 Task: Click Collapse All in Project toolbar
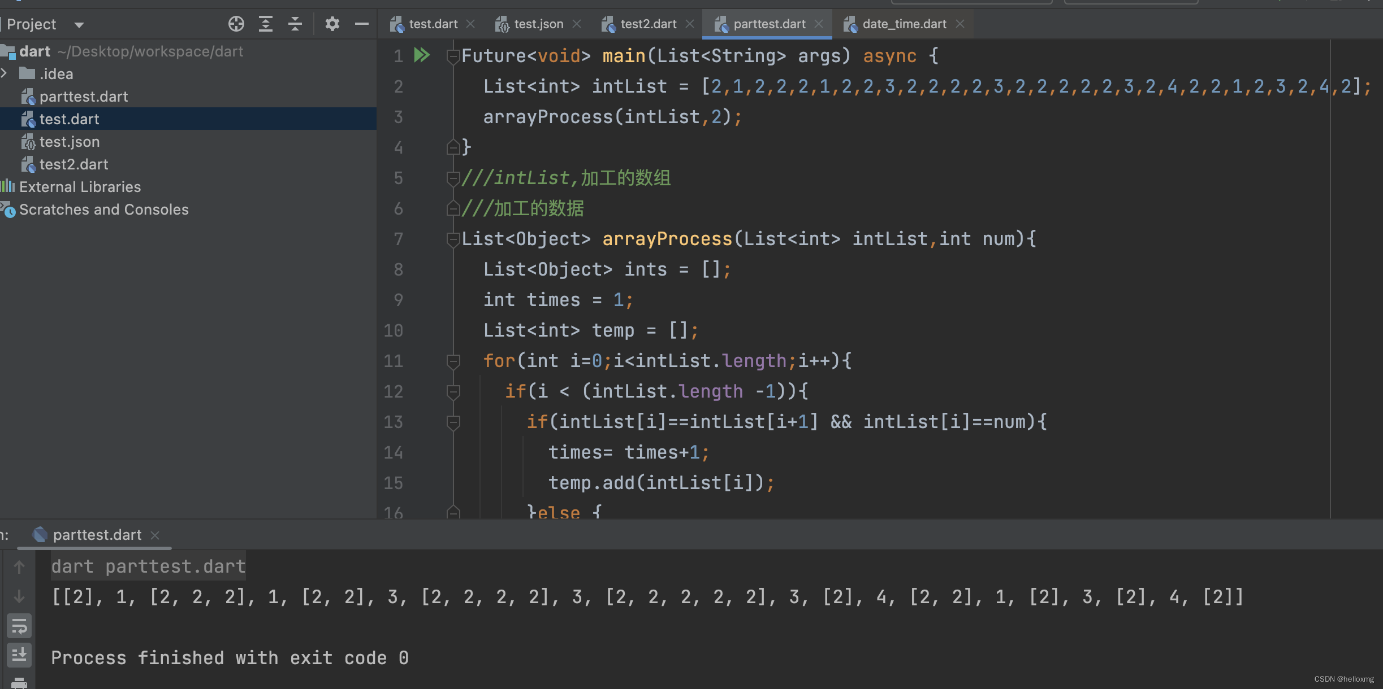[x=295, y=24]
